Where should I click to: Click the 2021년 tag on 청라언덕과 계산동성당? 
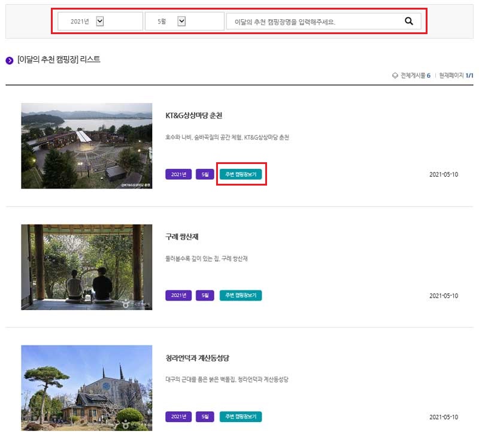pyautogui.click(x=178, y=416)
